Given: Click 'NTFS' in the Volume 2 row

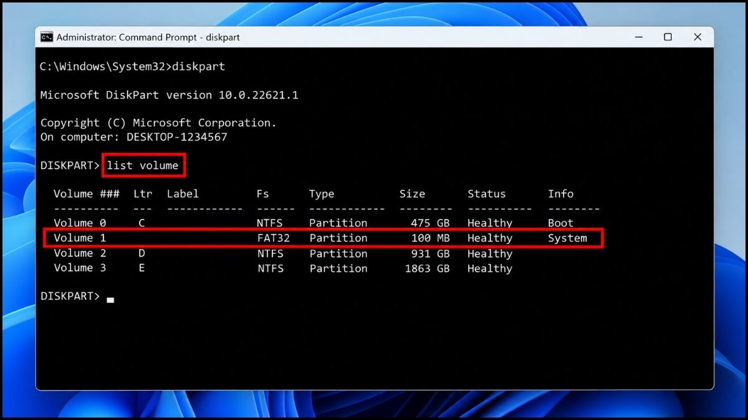Looking at the screenshot, I should coord(270,253).
